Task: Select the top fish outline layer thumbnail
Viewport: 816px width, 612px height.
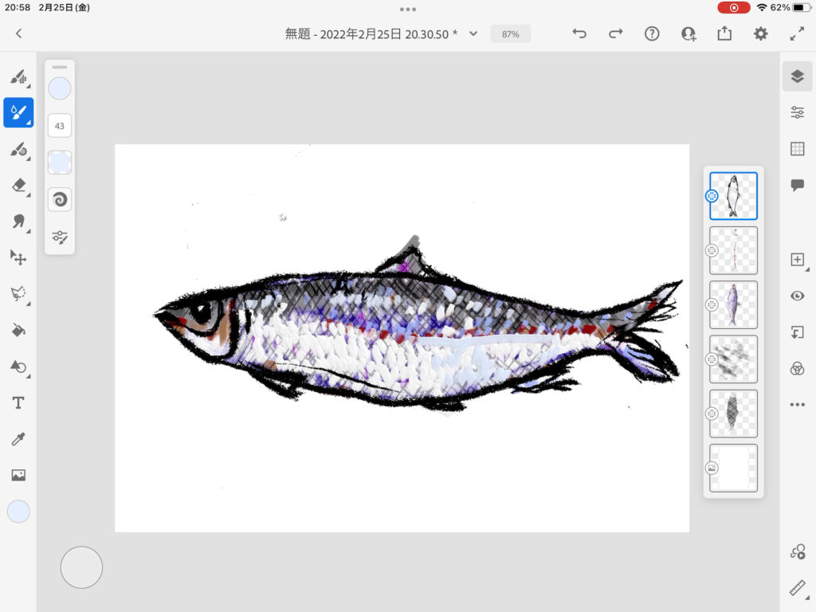Action: (733, 196)
